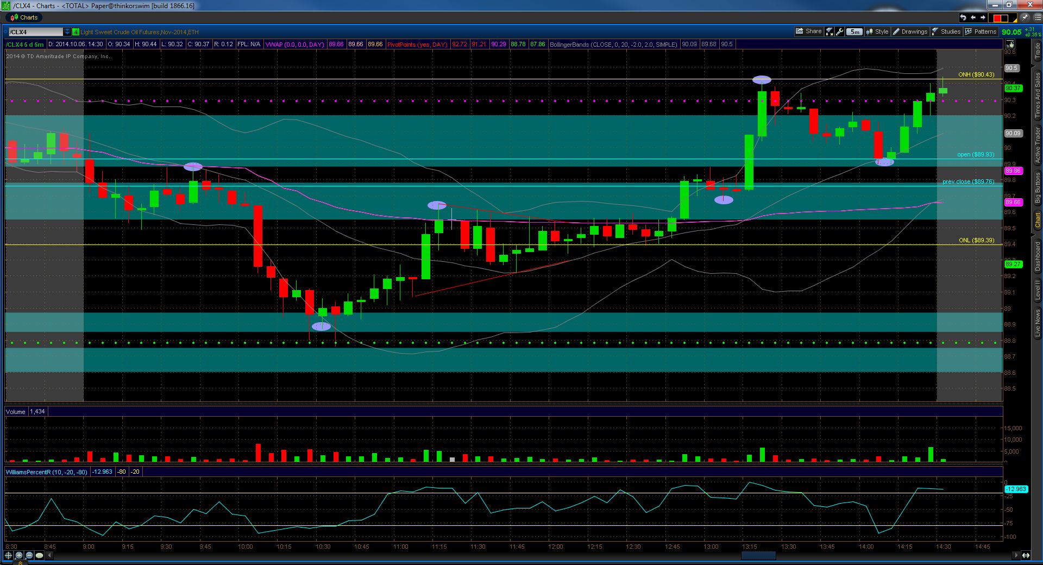Click the 90.09 price axis bubble
Image resolution: width=1043 pixels, height=565 pixels.
pyautogui.click(x=1013, y=133)
